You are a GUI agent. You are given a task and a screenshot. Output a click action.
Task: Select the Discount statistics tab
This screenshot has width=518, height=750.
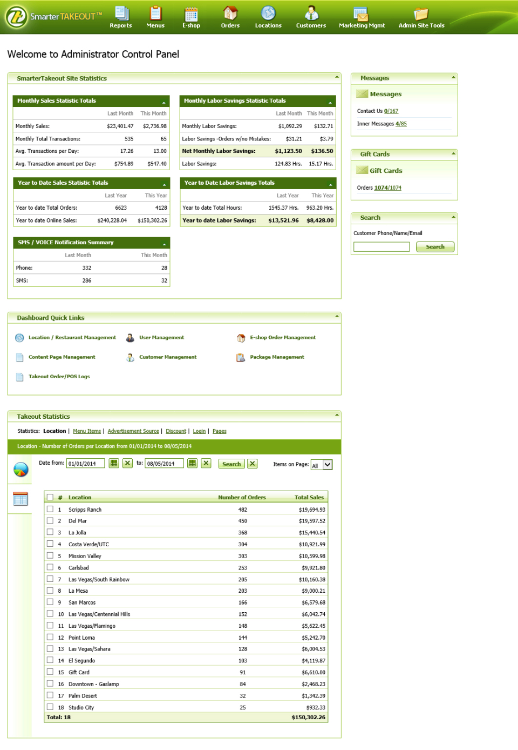(x=176, y=431)
